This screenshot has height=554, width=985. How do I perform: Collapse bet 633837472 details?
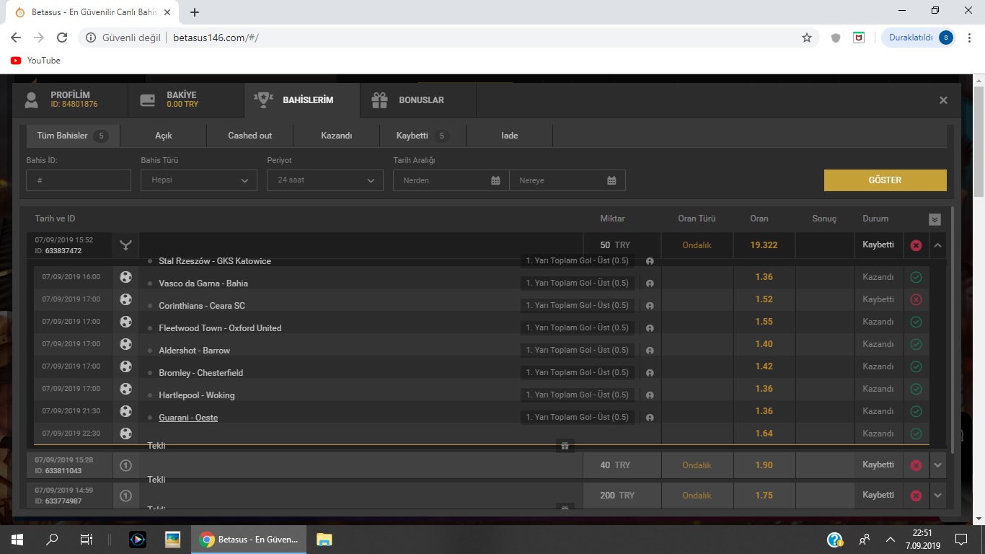tap(937, 245)
